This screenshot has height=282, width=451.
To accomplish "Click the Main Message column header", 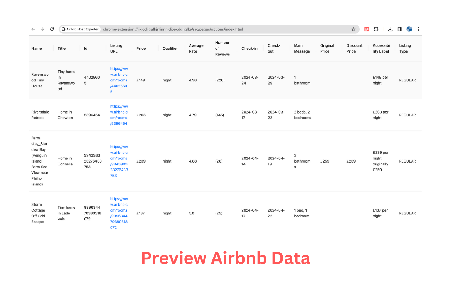I will tap(302, 48).
